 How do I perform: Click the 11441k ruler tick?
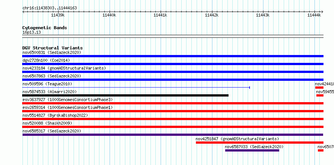click(160, 15)
